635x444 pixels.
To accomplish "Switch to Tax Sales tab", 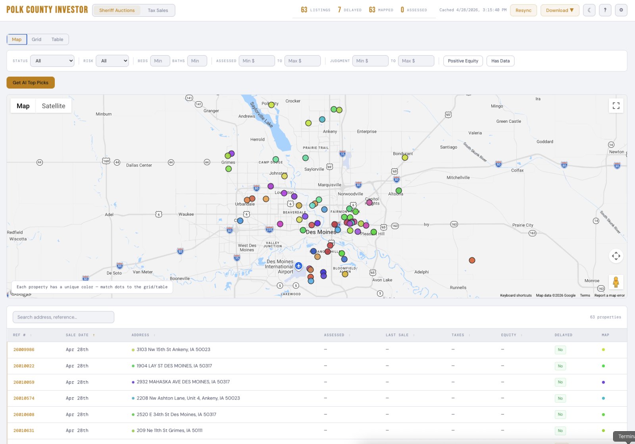I will point(158,10).
